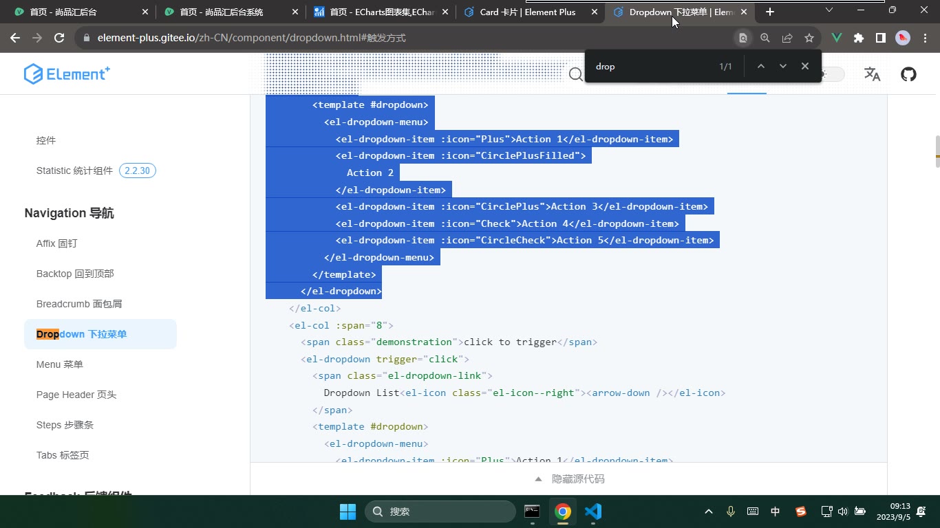Go to previous find result
The width and height of the screenshot is (940, 528).
pyautogui.click(x=760, y=66)
